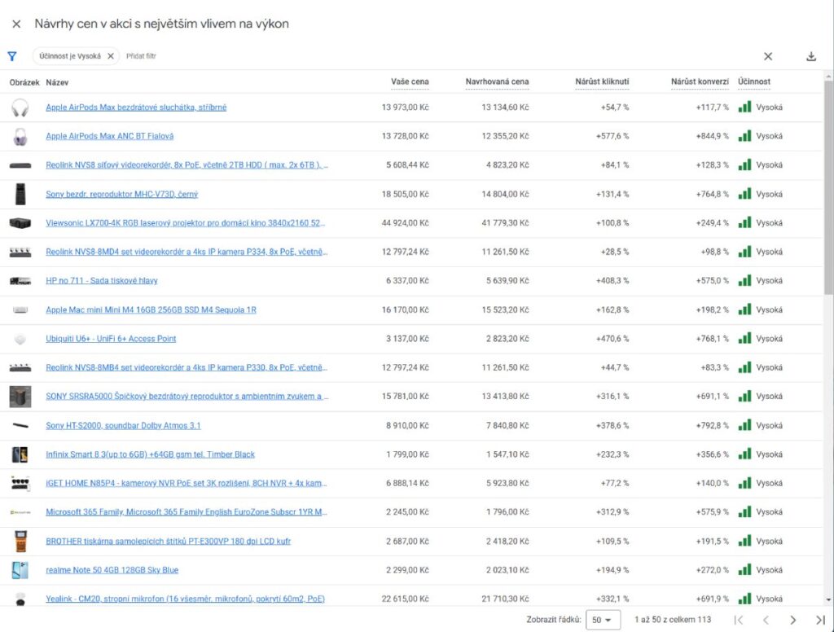Click the realme Note 50 thumbnail

click(x=20, y=570)
